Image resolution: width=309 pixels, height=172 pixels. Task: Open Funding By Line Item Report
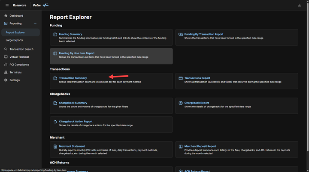pos(76,53)
